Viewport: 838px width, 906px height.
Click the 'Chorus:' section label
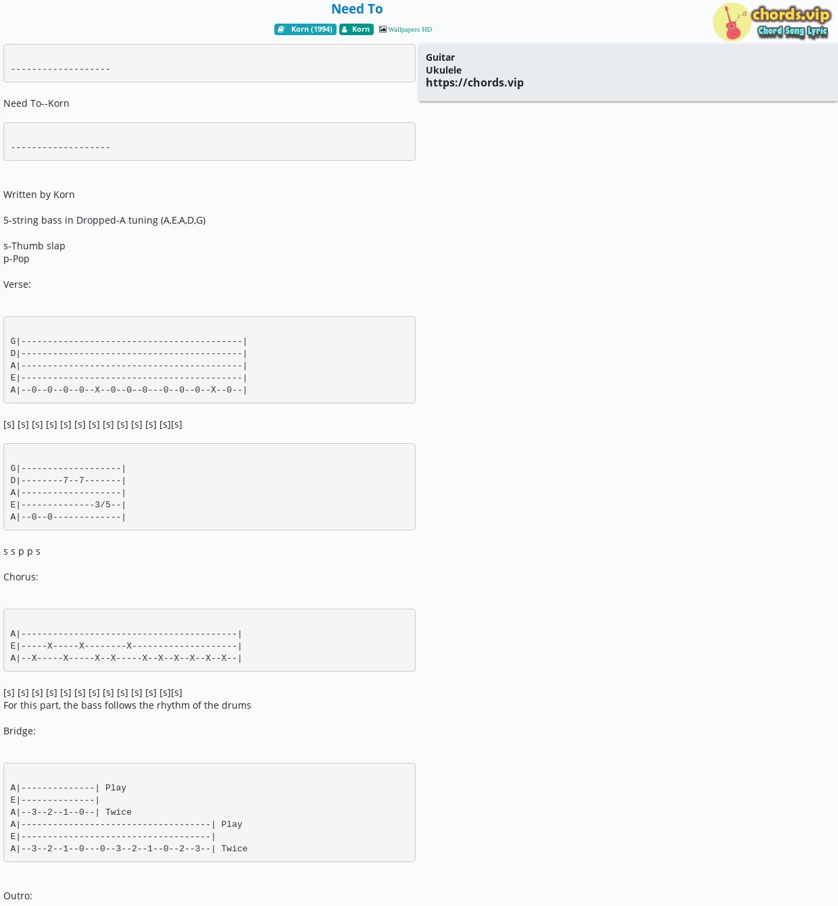tap(21, 577)
